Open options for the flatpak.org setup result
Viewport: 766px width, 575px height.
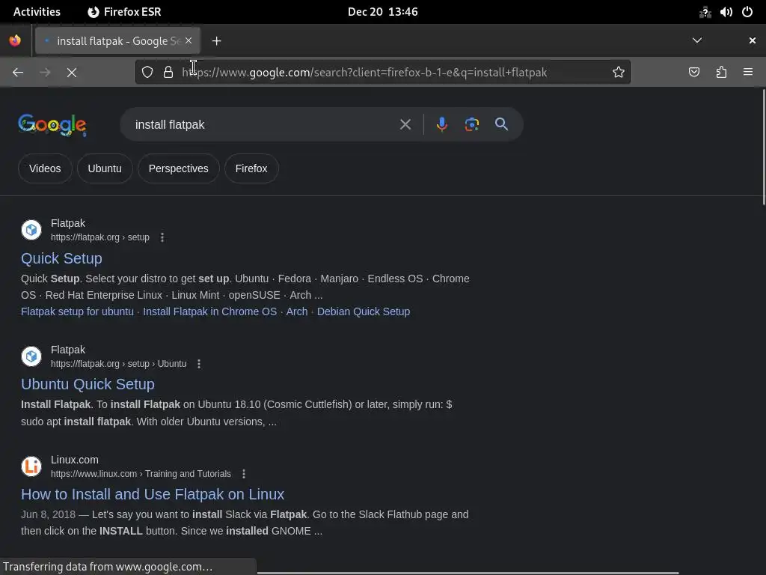click(x=162, y=237)
